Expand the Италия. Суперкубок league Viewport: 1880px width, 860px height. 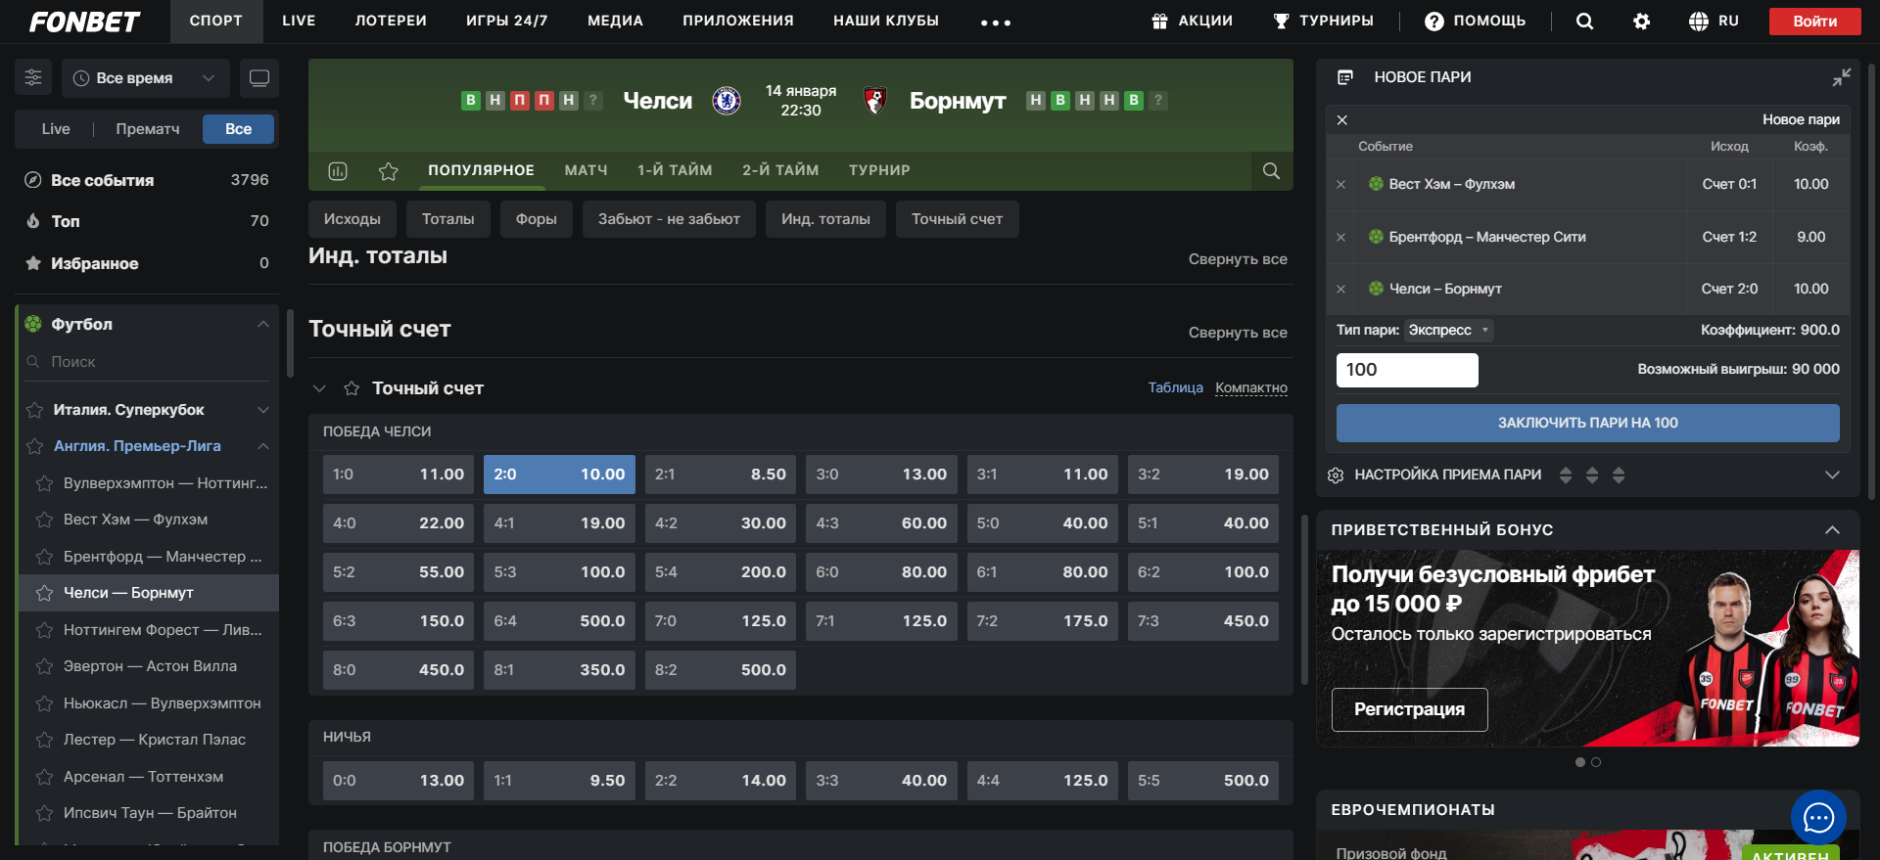[262, 410]
